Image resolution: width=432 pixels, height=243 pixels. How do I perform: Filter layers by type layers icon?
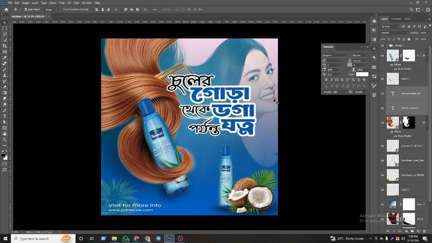(414, 26)
